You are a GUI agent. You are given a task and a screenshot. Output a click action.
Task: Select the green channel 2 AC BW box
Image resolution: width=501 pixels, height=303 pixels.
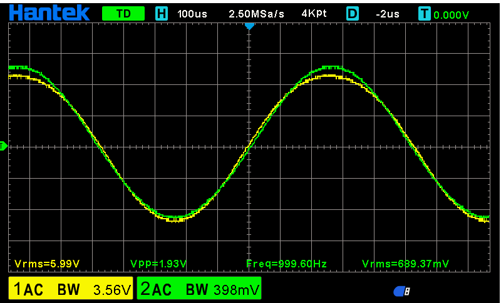(199, 289)
